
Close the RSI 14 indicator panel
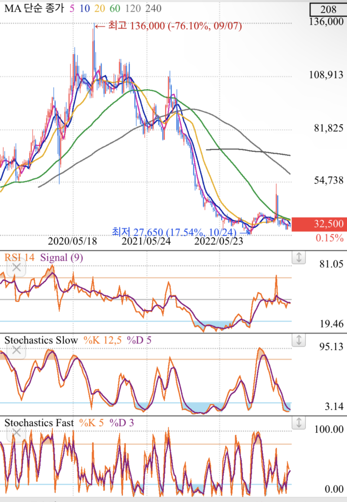(16, 267)
